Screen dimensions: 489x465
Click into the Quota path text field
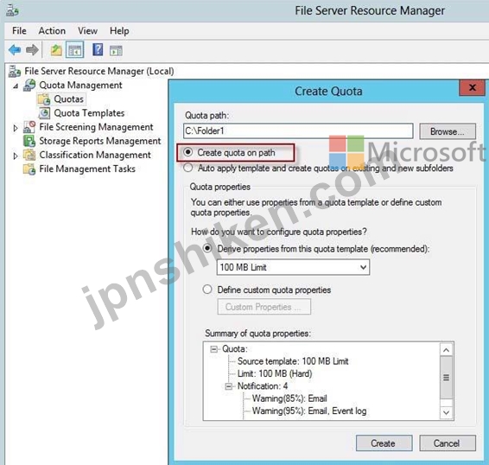point(298,131)
